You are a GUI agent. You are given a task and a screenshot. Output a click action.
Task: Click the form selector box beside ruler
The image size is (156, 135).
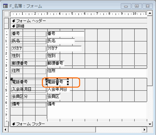7,14
